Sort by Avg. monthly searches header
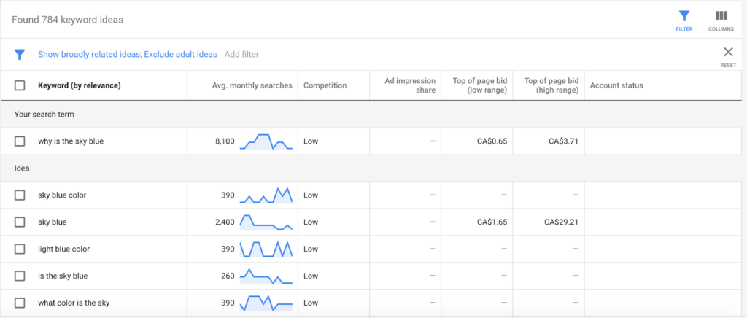747x318 pixels. pyautogui.click(x=252, y=85)
